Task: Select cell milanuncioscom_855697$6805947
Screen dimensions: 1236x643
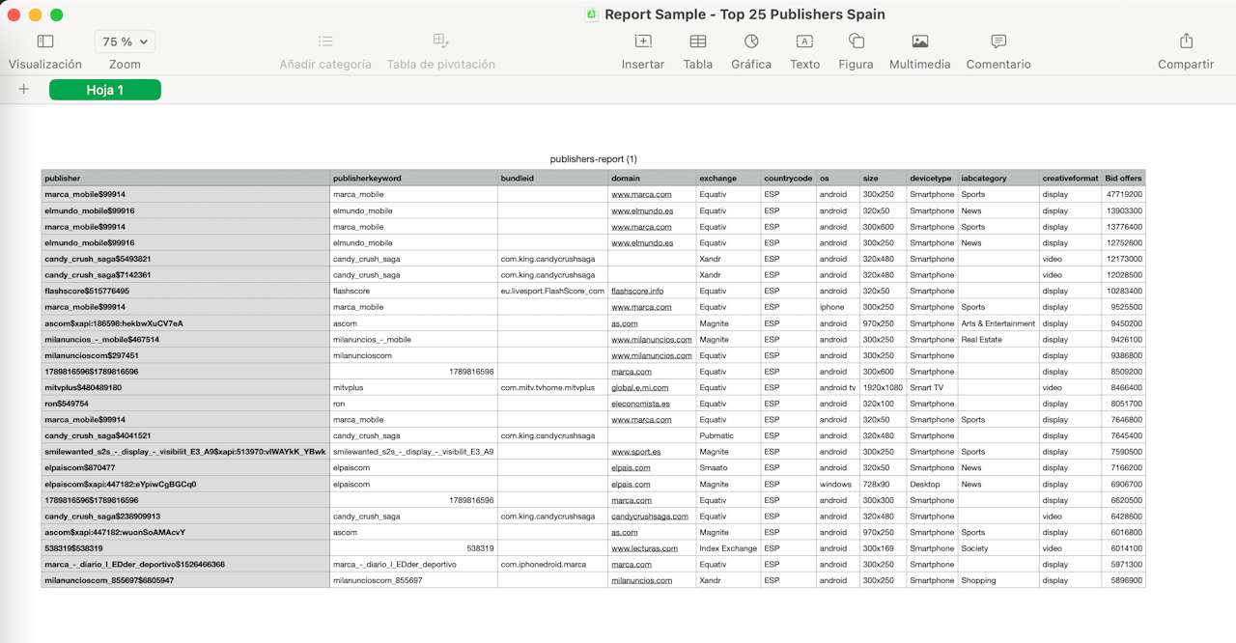Action: tap(185, 580)
